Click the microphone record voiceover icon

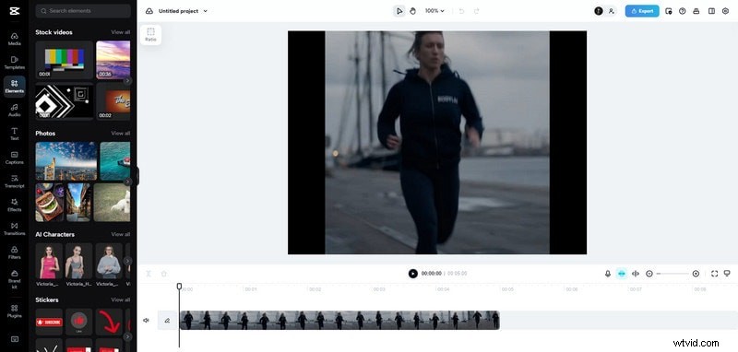pos(608,274)
